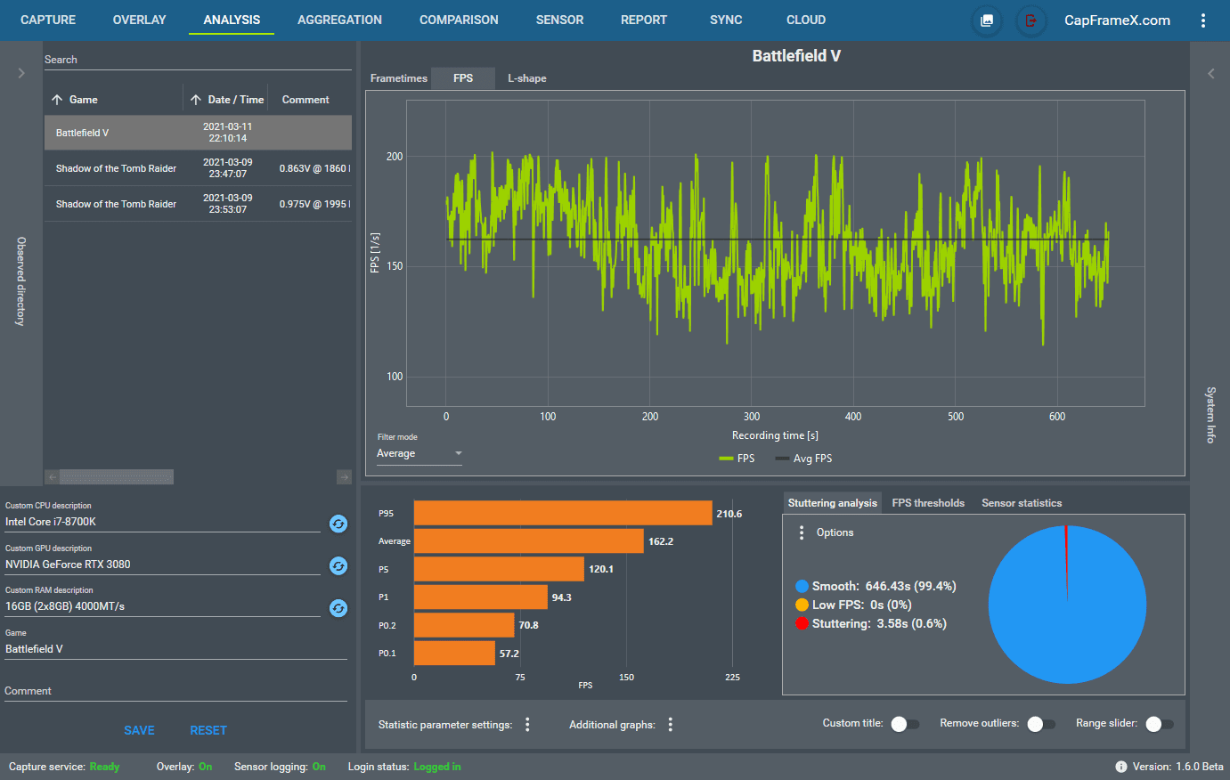Toggle the Range slider switch

click(1160, 724)
